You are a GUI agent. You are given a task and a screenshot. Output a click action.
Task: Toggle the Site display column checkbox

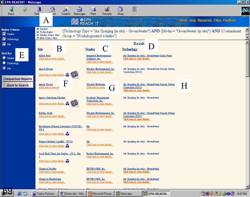tap(4, 44)
